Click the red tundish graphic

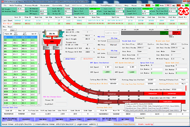coord(52,42)
